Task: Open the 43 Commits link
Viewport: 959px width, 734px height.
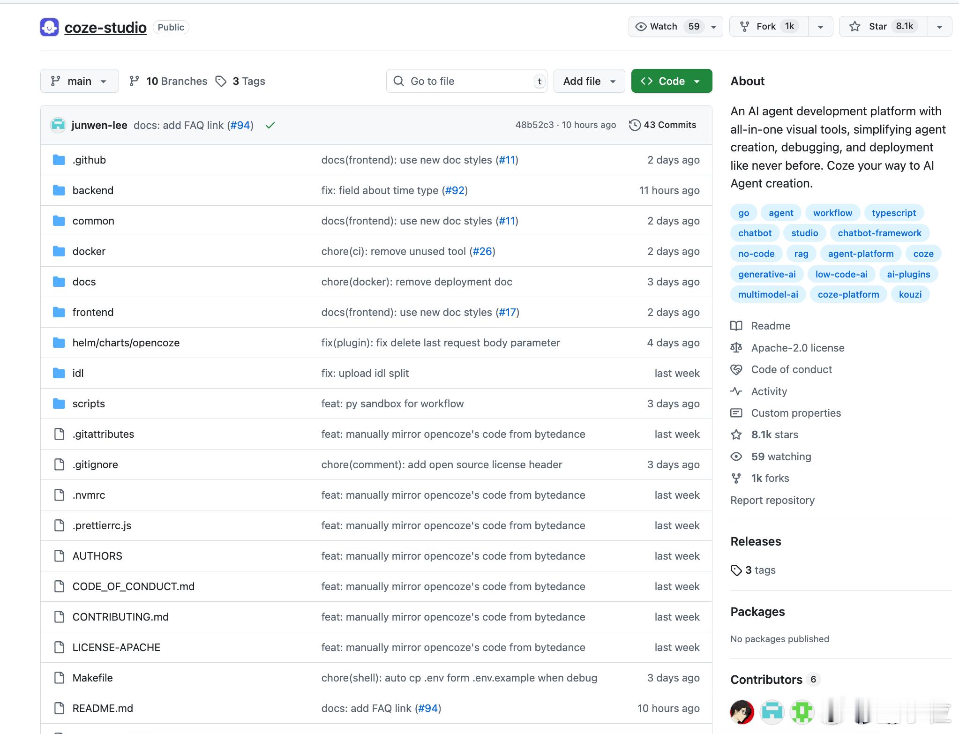Action: (x=662, y=125)
